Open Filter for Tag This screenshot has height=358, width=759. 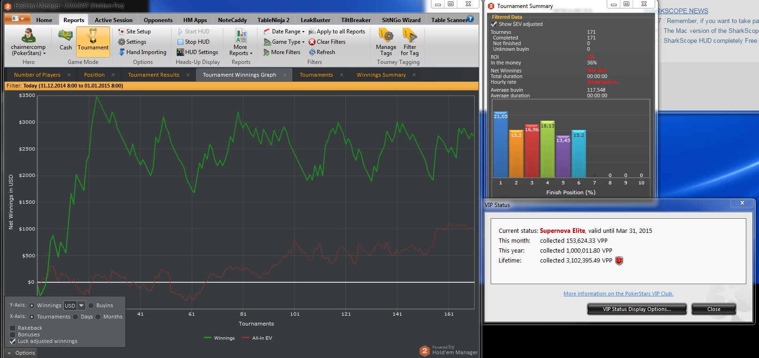click(x=410, y=42)
